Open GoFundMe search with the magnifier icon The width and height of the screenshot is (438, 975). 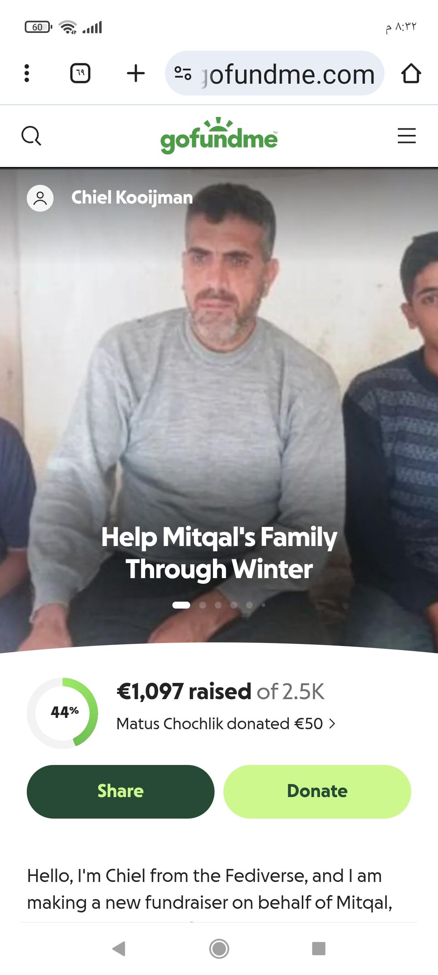[31, 136]
